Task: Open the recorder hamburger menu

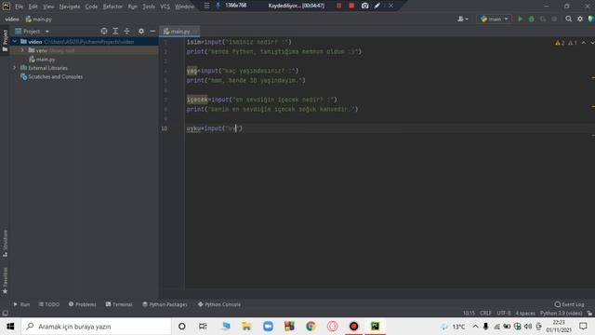Action: [206, 6]
